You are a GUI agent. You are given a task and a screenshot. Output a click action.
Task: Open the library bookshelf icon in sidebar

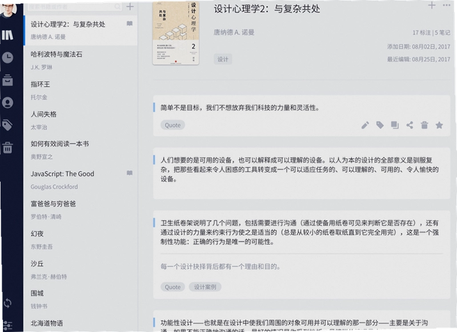pos(7,35)
